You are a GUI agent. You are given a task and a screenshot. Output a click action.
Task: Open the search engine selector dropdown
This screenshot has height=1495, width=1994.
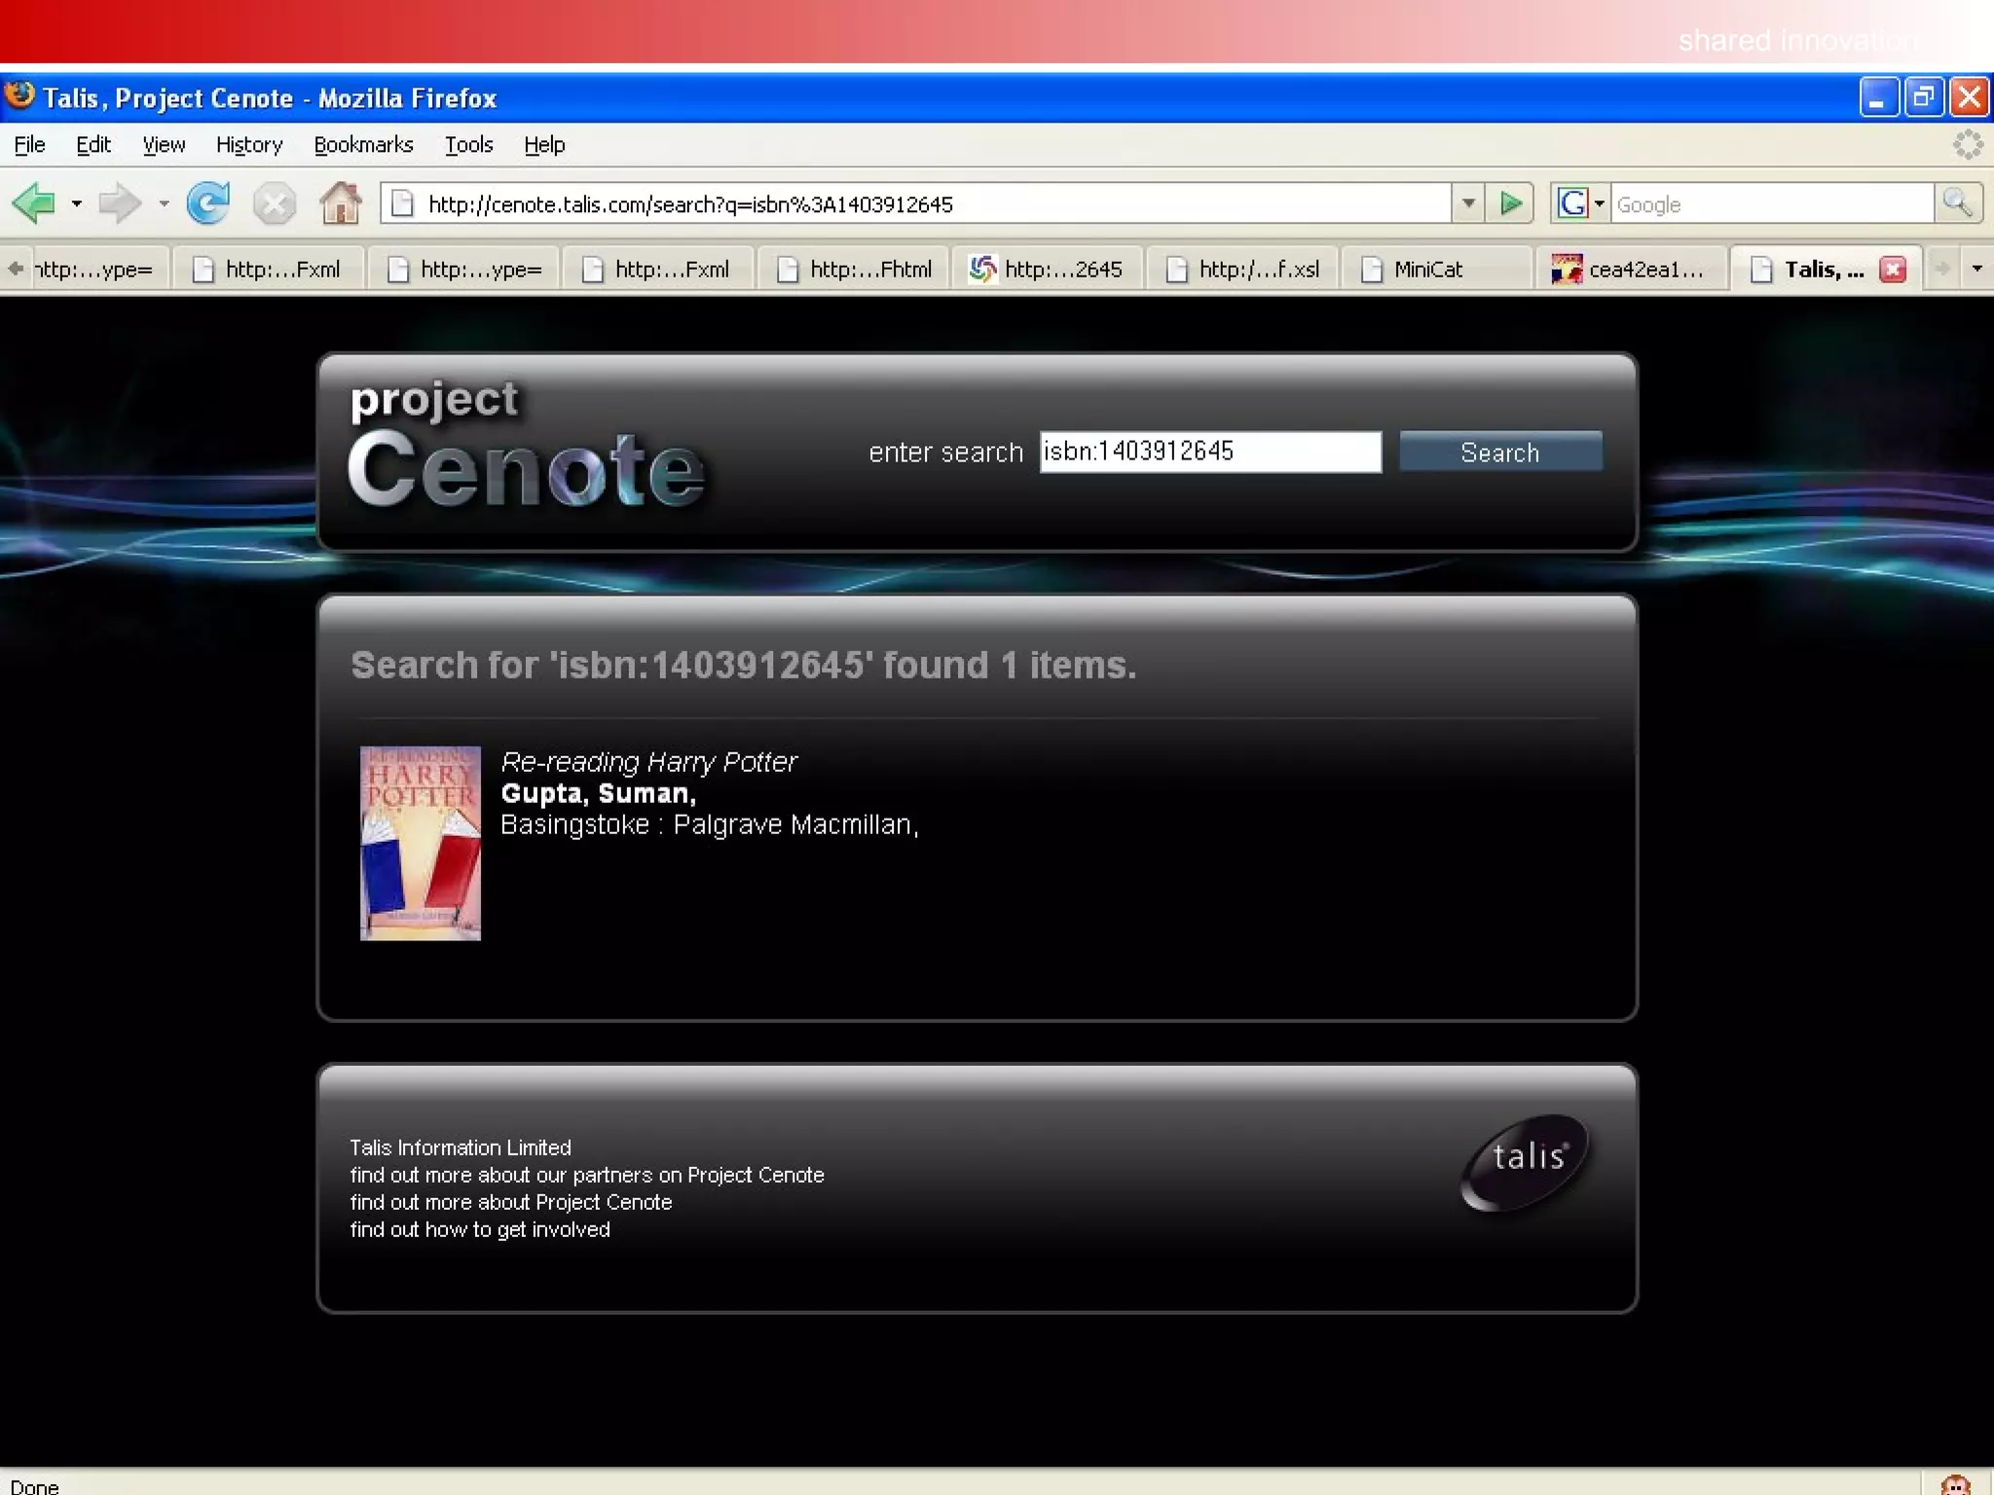pos(1599,203)
